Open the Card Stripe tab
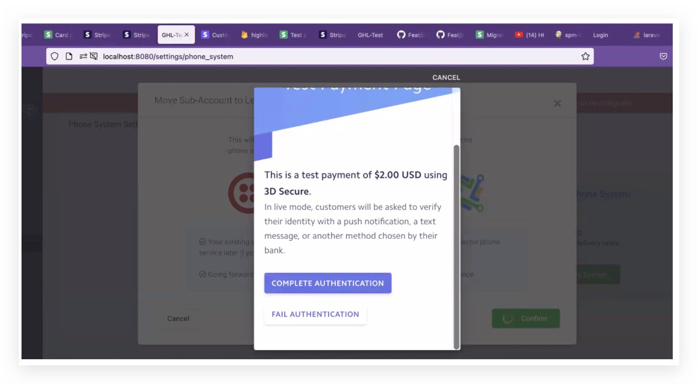 click(x=58, y=35)
